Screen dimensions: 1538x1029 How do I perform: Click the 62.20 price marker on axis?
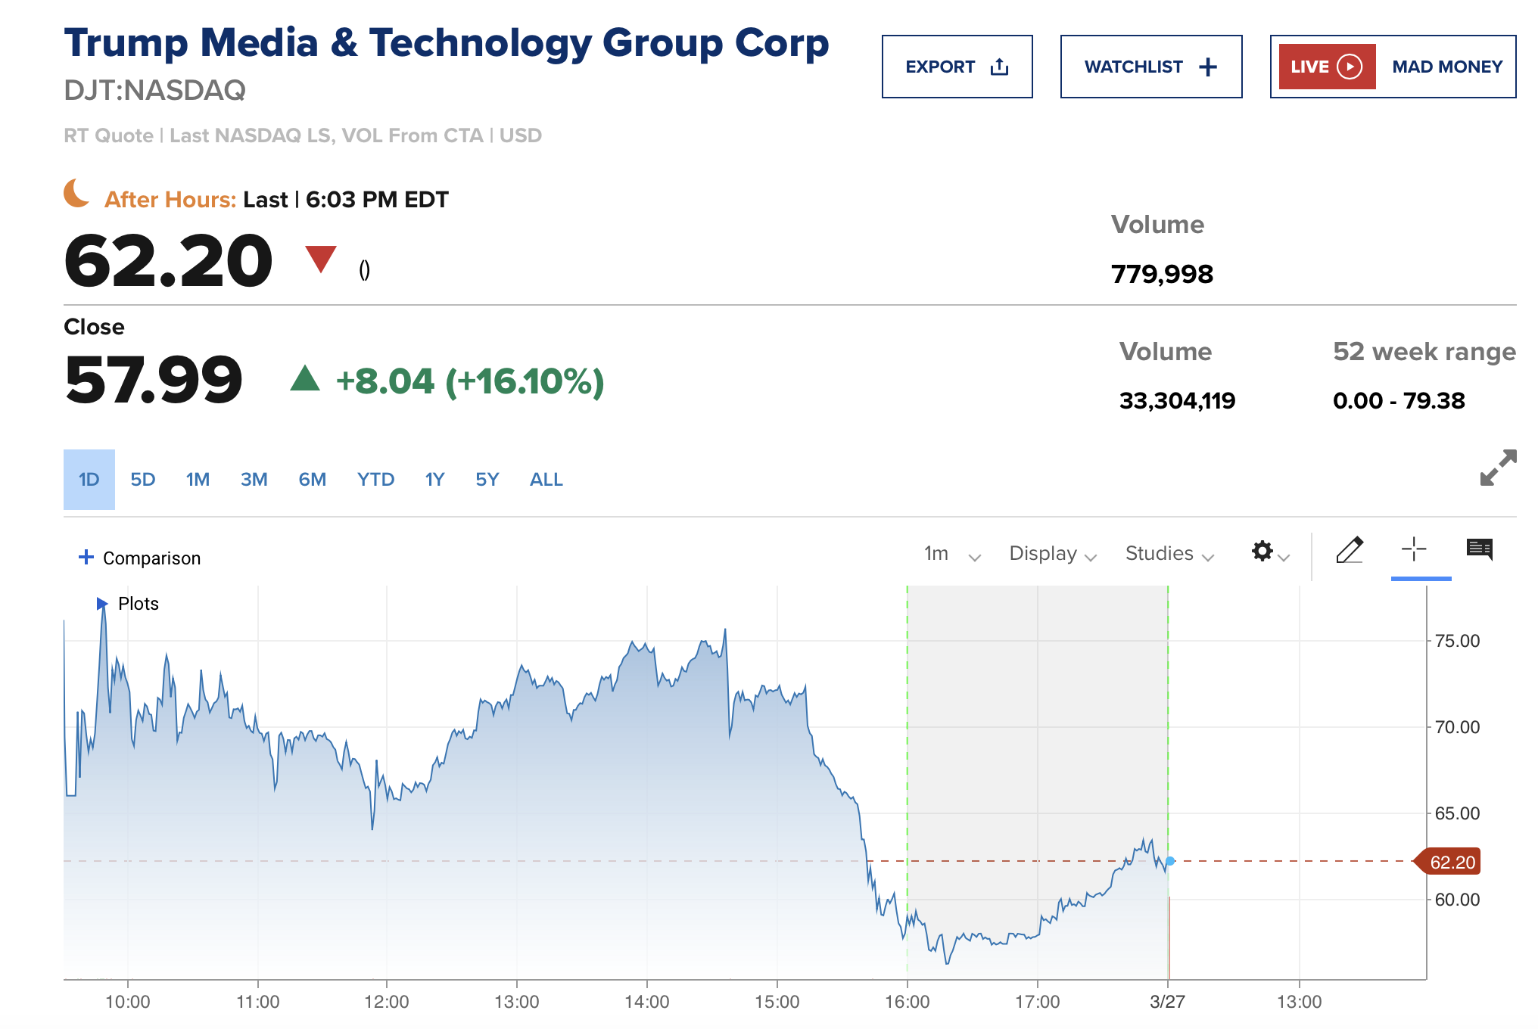(x=1450, y=862)
